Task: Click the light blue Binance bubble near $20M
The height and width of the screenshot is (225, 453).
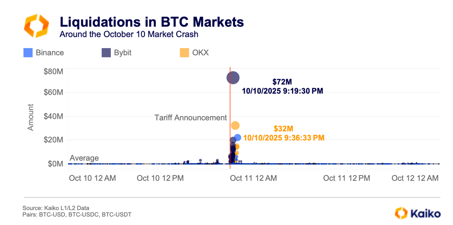Action: pos(237,138)
